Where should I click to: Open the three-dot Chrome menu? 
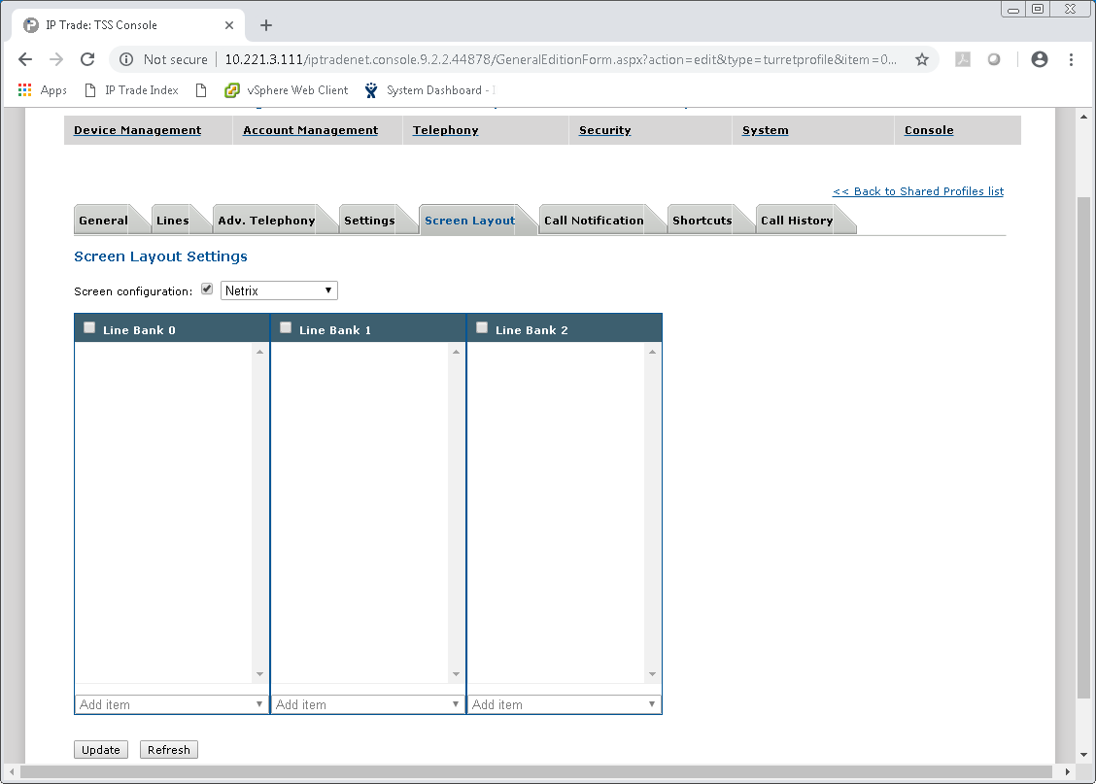[x=1072, y=59]
